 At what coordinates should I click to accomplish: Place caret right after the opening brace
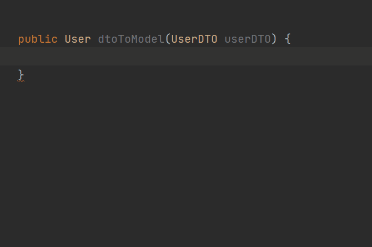pyautogui.click(x=291, y=39)
